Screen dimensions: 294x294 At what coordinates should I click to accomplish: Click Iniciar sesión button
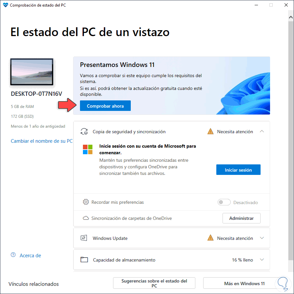[x=238, y=170]
